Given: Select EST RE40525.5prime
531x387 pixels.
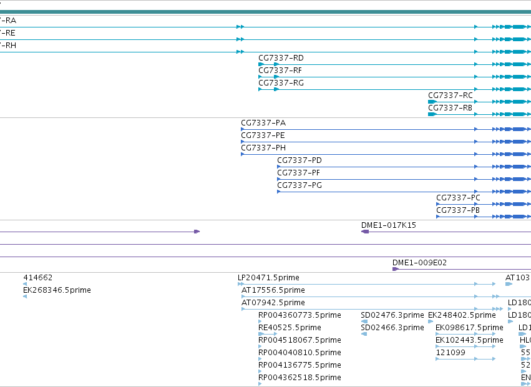Looking at the screenshot, I should tap(290, 328).
